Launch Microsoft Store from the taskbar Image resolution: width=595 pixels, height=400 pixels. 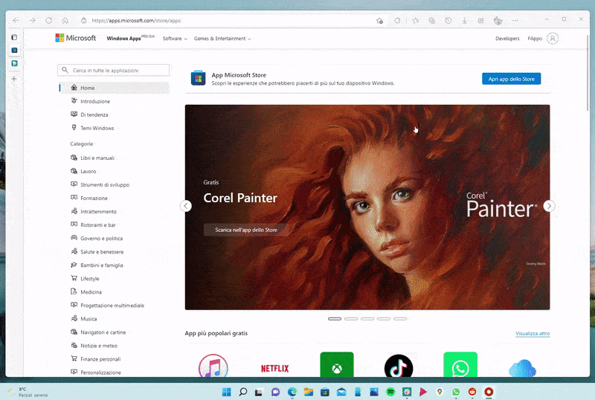pos(324,392)
